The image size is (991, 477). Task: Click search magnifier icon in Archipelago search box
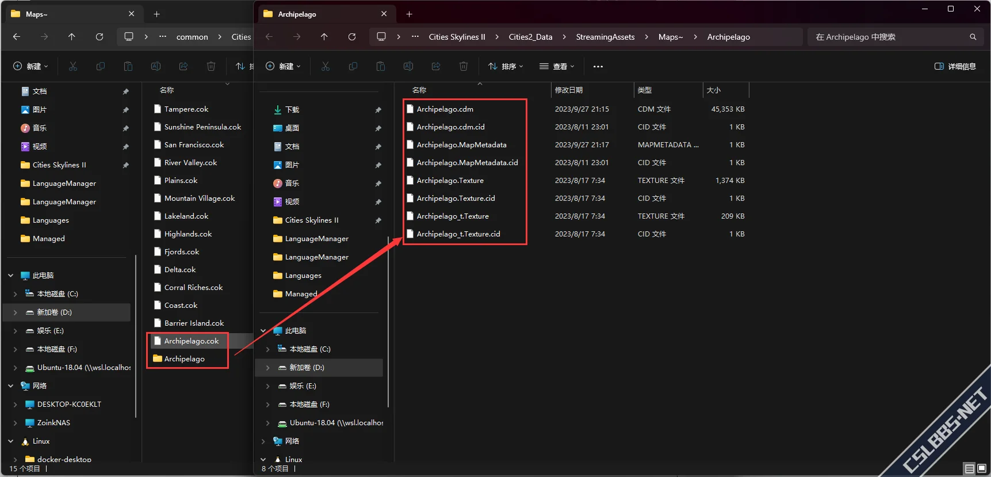973,37
